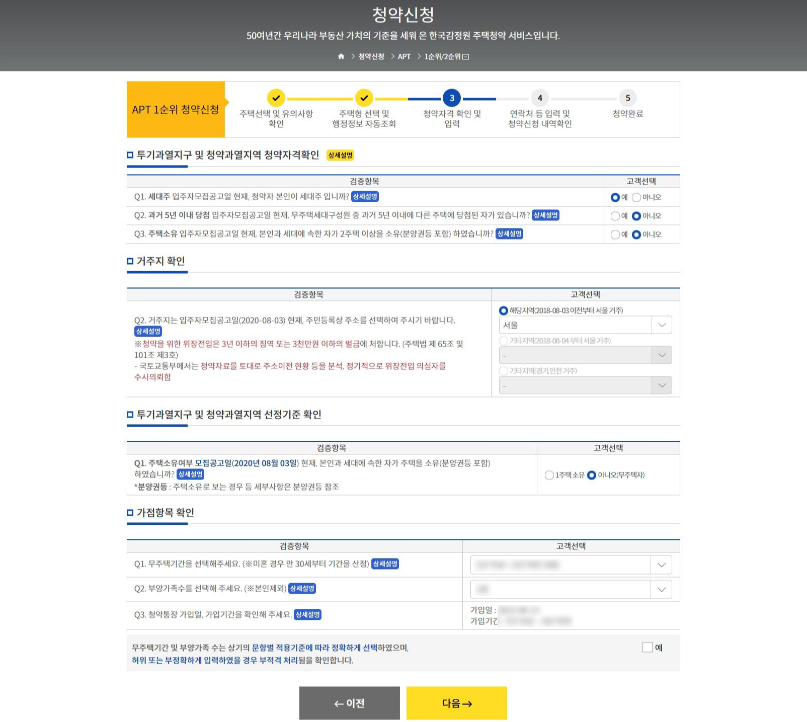This screenshot has width=807, height=722.
Task: Click the home icon in breadcrumb
Action: coord(341,56)
